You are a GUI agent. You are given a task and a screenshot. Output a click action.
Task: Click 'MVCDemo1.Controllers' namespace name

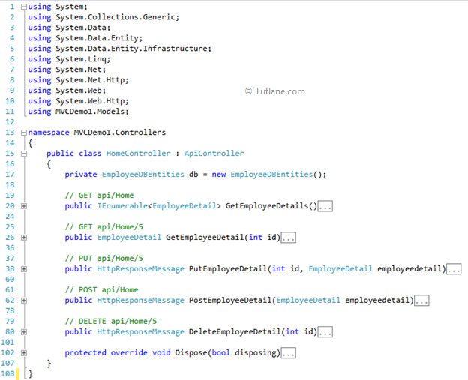click(120, 133)
